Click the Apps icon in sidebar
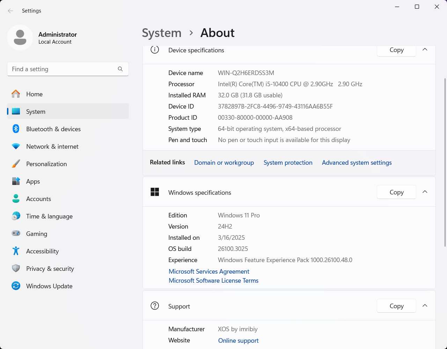This screenshot has width=447, height=349. 16,181
